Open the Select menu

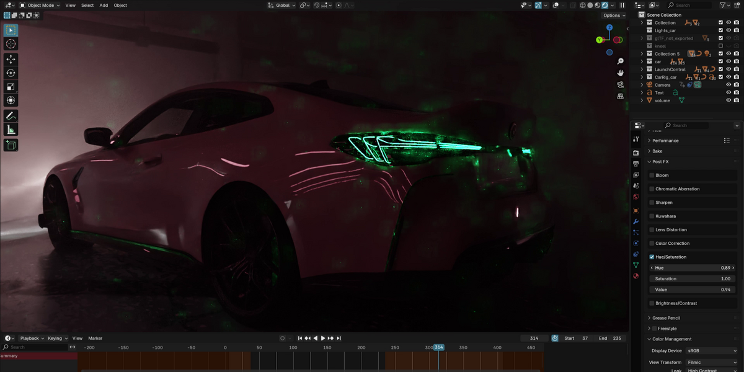[87, 5]
